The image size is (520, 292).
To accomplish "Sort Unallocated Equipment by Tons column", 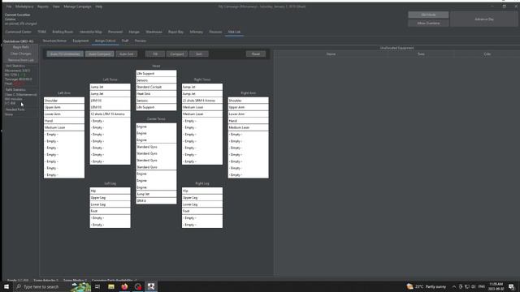I will [421, 54].
